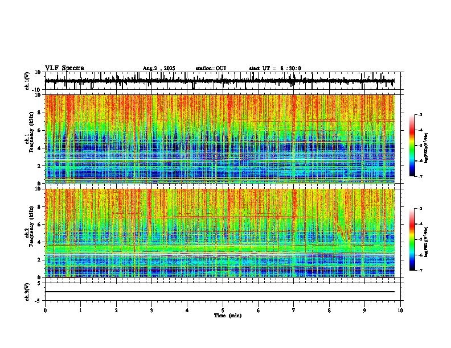Screen dimensions: 451x348
Task: Click the ch.1 "Frequency (kHz)" axis label
Action: [31, 132]
